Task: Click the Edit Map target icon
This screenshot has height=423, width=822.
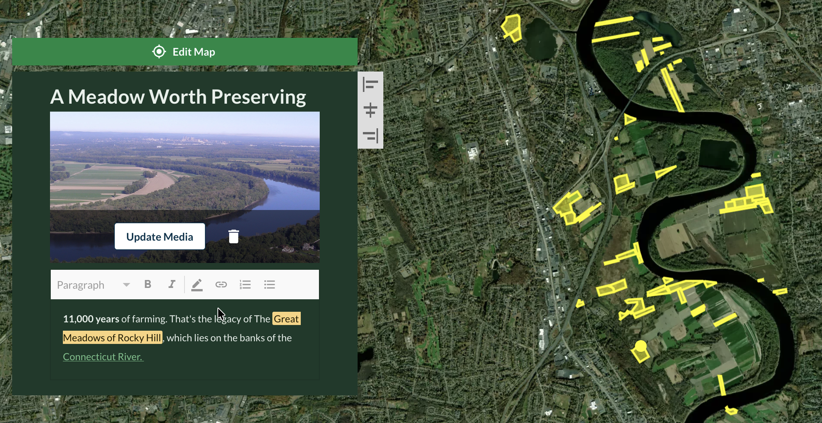Action: 159,51
